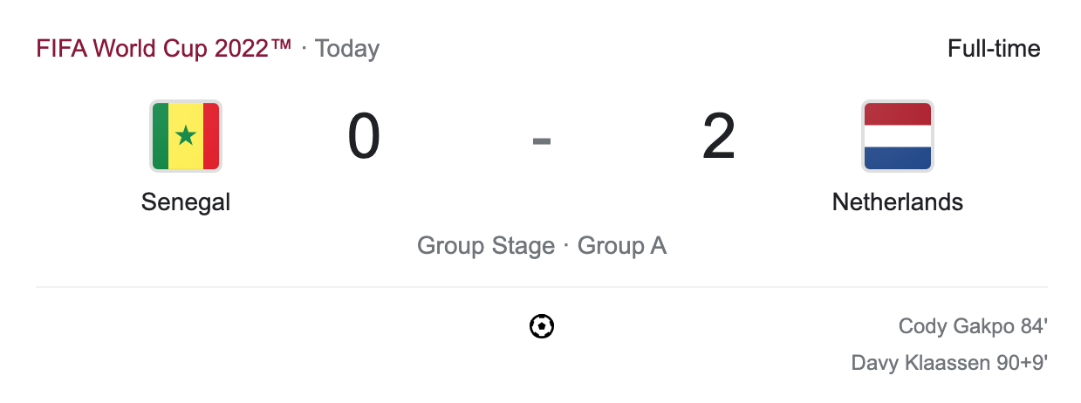
Task: Click goal scorer Davy Klaassen's name
Action: coord(920,362)
